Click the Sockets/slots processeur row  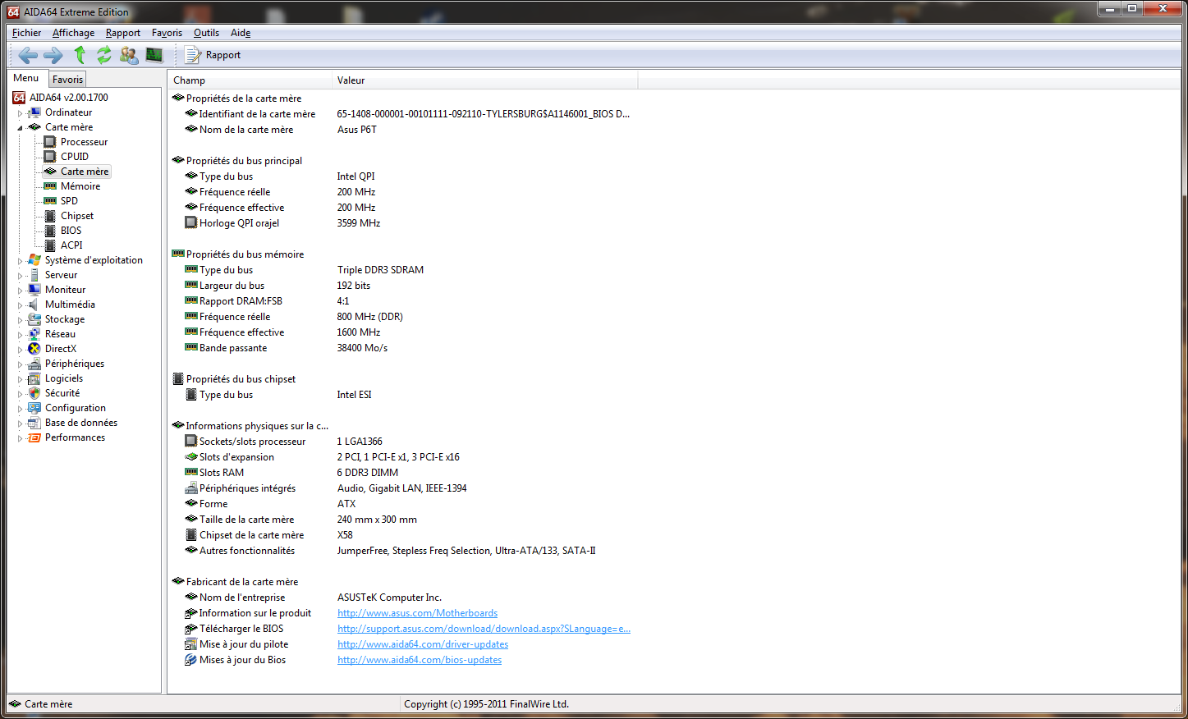click(402, 442)
